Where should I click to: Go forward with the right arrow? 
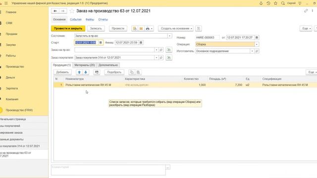(x=63, y=11)
